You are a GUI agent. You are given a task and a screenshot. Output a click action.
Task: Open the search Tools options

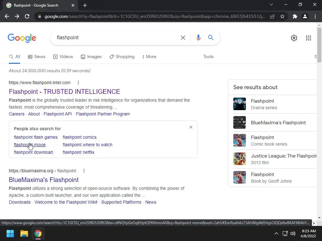click(208, 56)
